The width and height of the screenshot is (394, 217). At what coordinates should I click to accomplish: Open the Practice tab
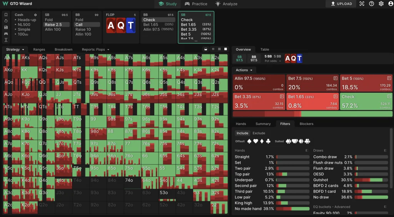click(x=196, y=4)
